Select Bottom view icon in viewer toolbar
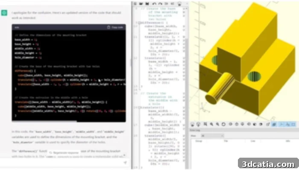Viewport: 299px width, 170px height. click(x=243, y=124)
